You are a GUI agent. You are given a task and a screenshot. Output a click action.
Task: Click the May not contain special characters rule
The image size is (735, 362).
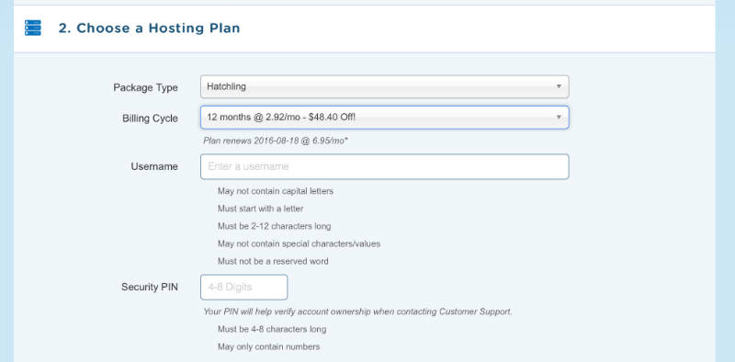click(300, 243)
